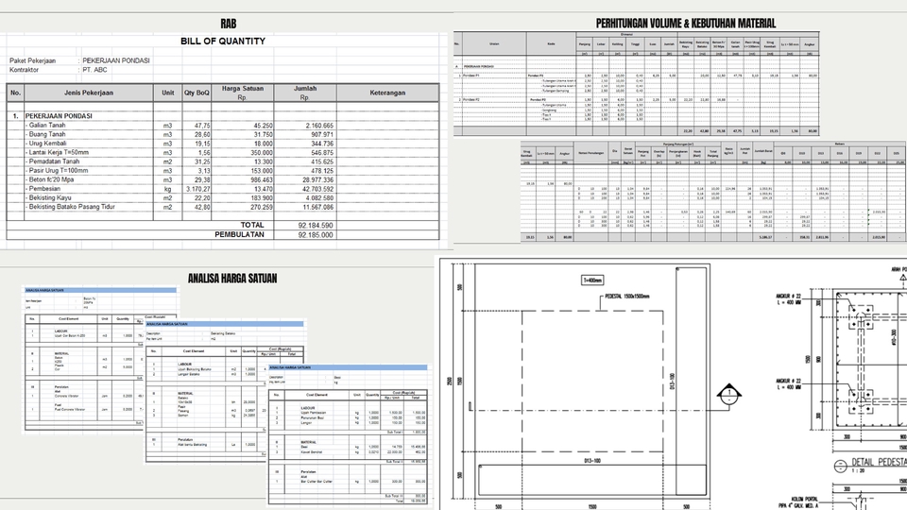Click the ANALISA HARGA SATUAN heading
907x510 pixels.
click(232, 279)
